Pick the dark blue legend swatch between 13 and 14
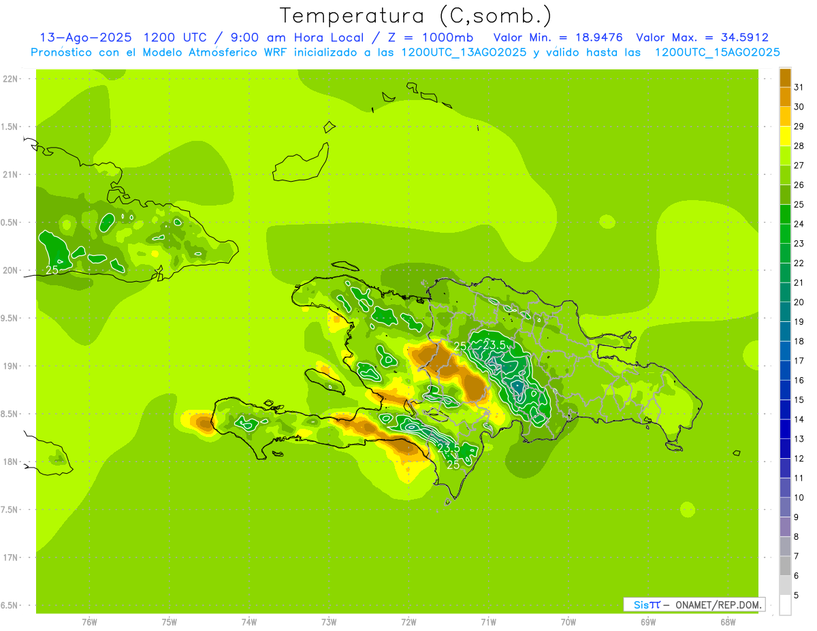Image resolution: width=817 pixels, height=631 pixels. click(x=785, y=429)
